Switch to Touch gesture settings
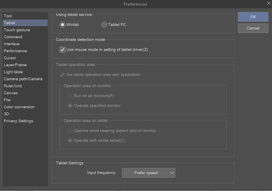Screen dimensions: 272x191 pyautogui.click(x=17, y=30)
